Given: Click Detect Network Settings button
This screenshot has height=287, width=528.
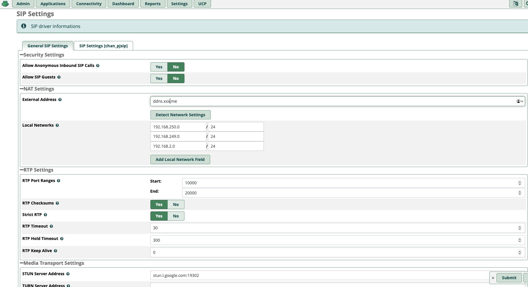Looking at the screenshot, I should pyautogui.click(x=180, y=115).
